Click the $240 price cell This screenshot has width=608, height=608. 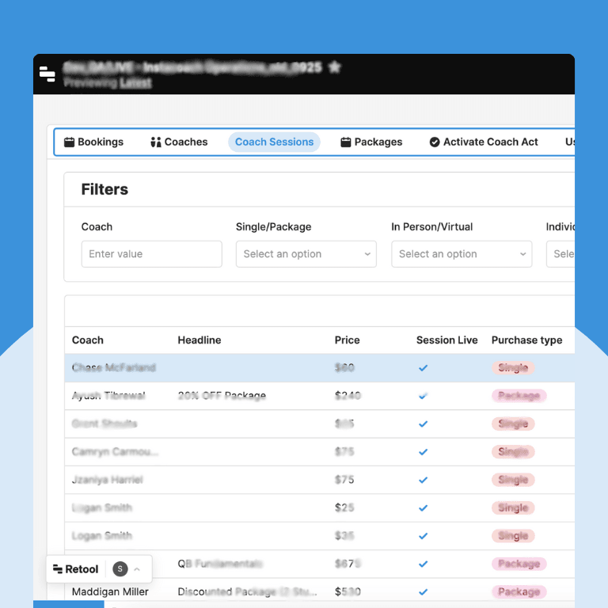[x=348, y=396]
